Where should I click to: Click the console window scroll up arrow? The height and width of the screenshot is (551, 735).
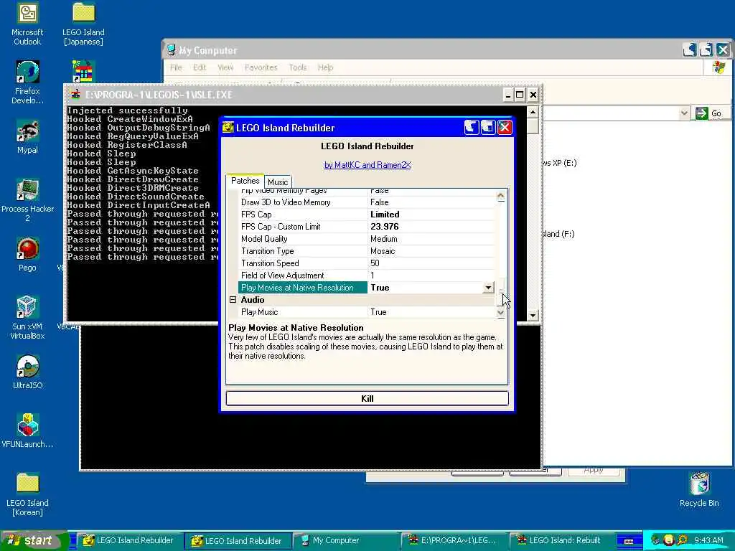pyautogui.click(x=533, y=112)
